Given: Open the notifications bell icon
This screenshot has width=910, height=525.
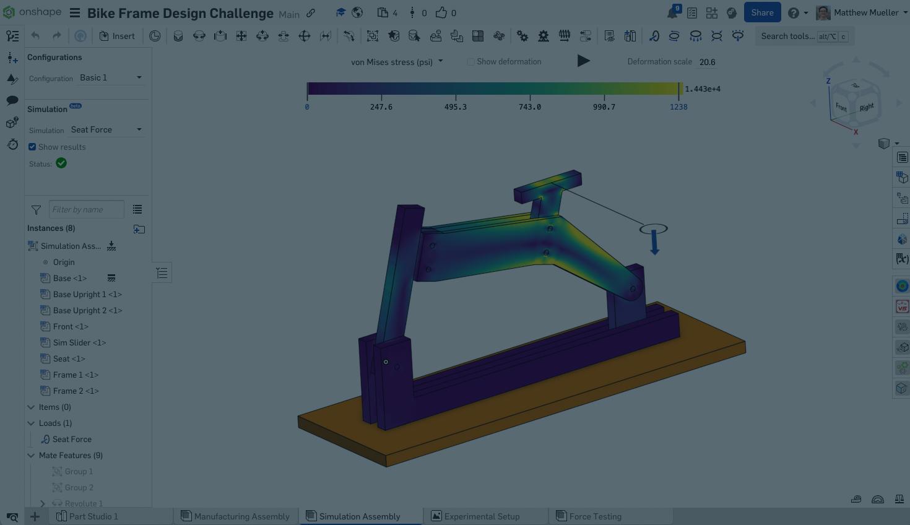Looking at the screenshot, I should click(672, 13).
